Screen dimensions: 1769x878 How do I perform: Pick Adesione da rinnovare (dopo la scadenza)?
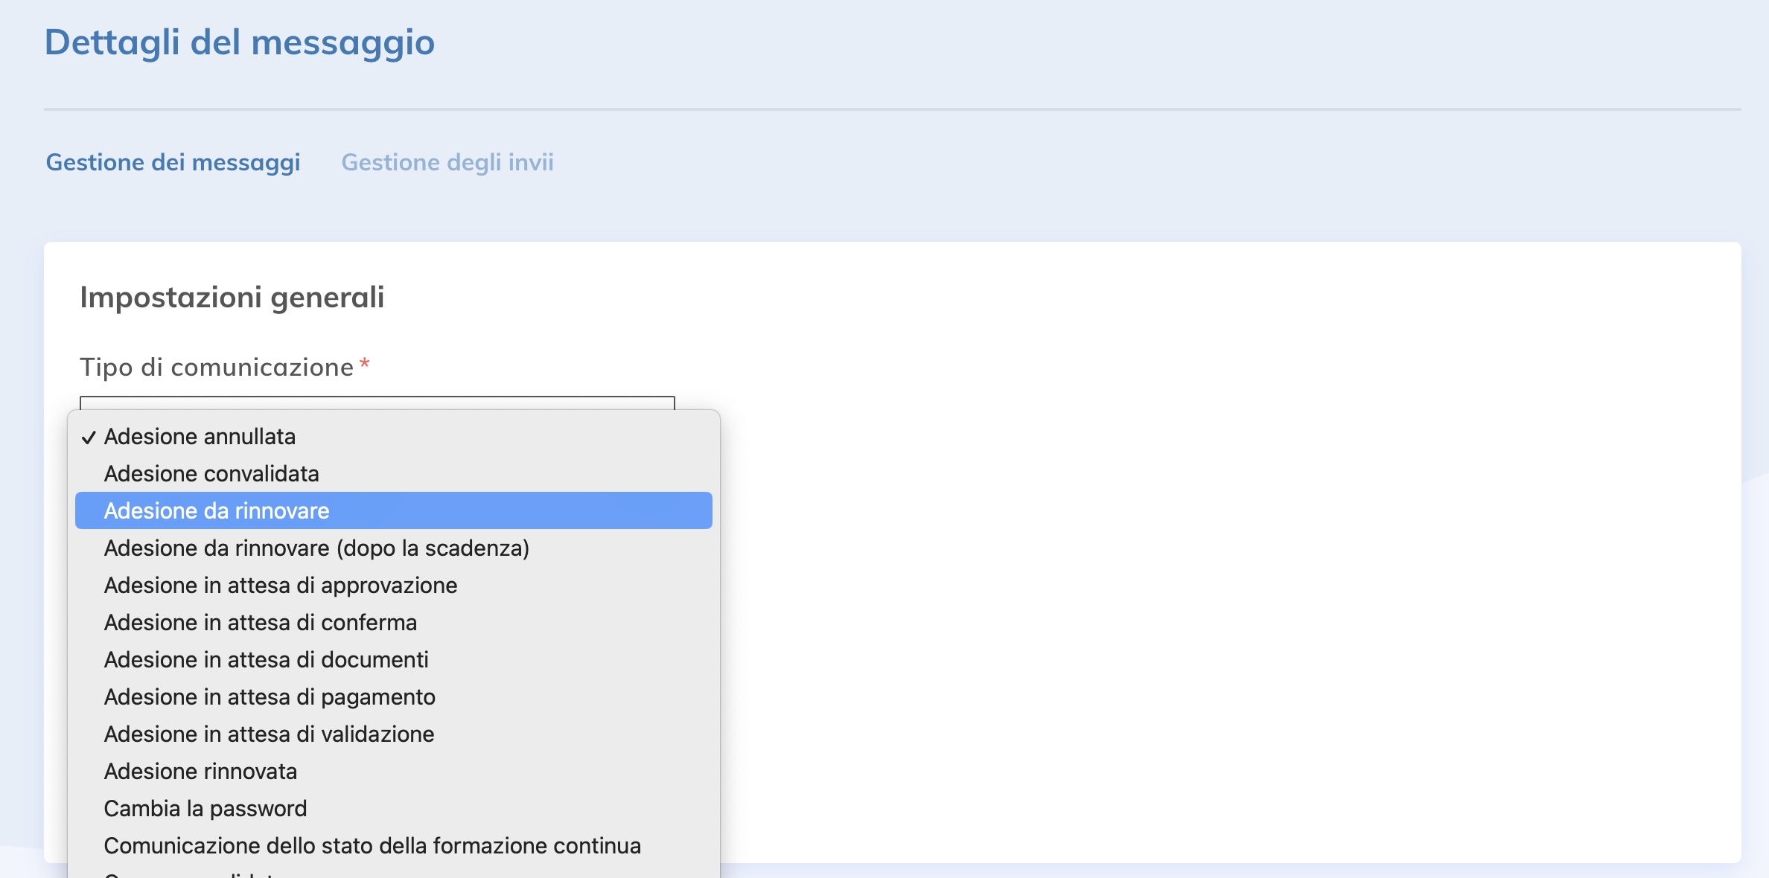tap(316, 548)
